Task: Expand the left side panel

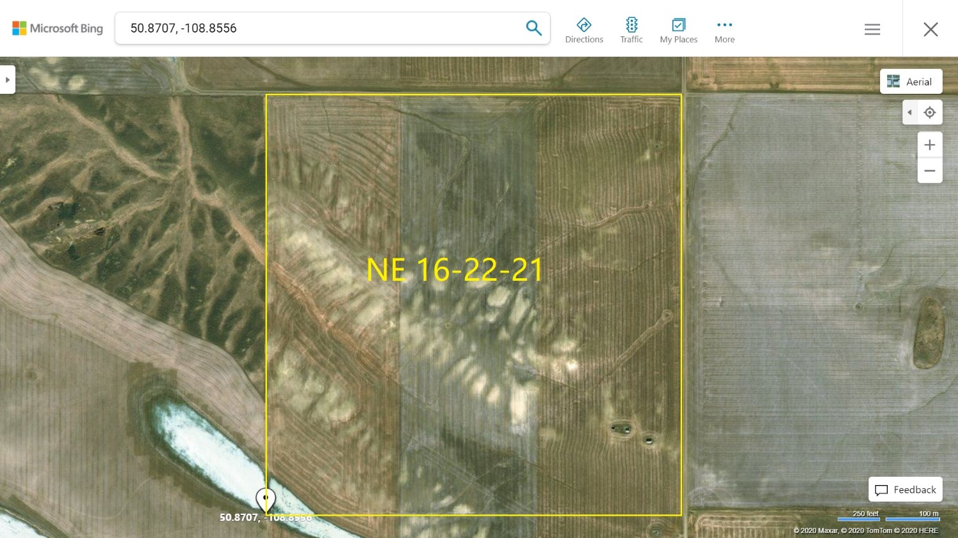Action: pos(8,80)
